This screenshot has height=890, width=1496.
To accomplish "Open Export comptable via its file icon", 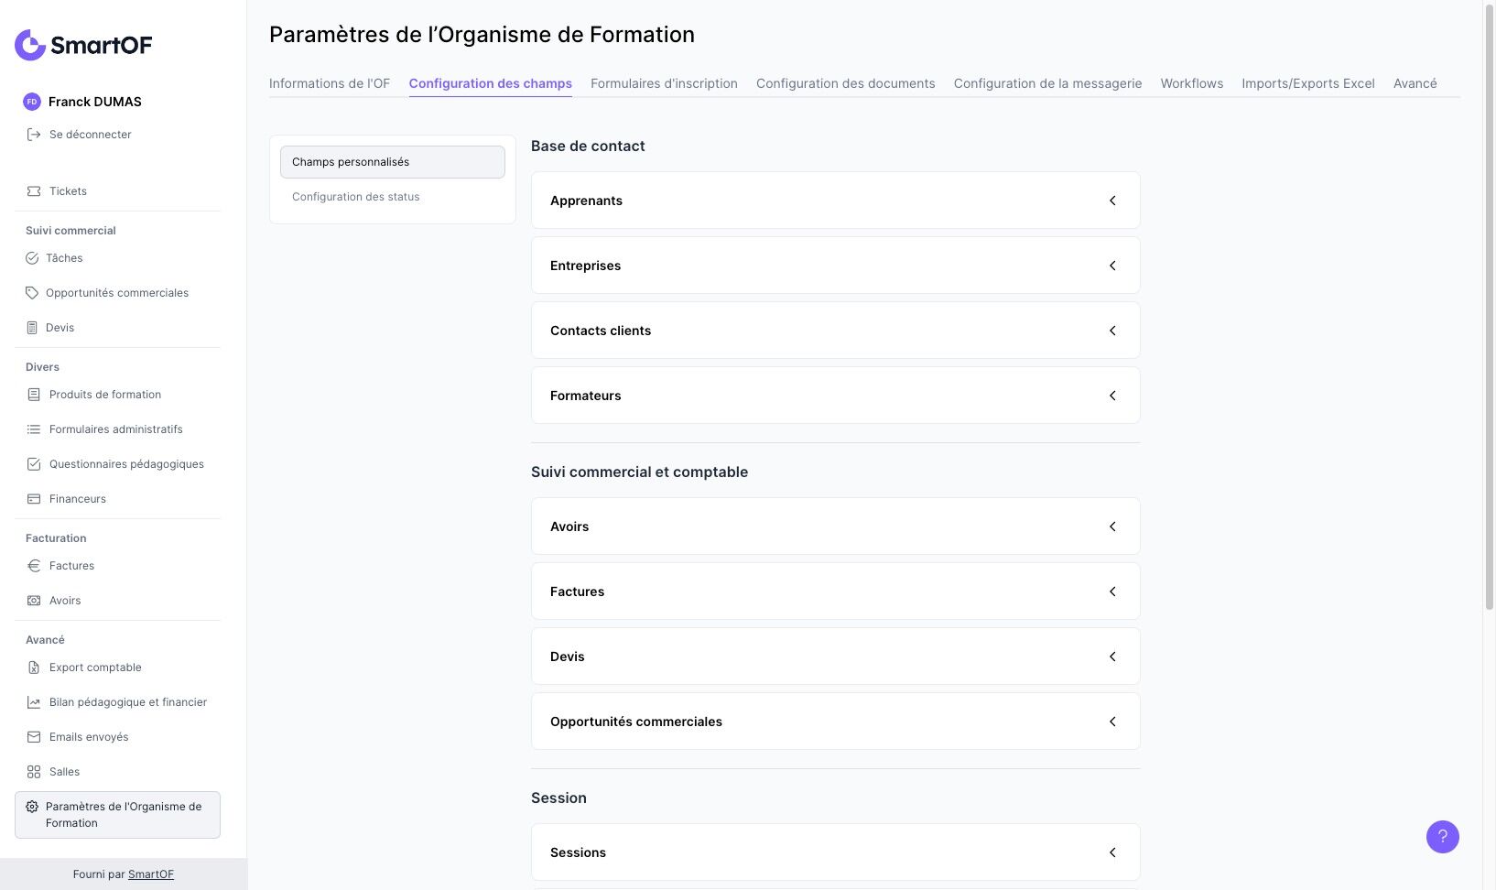I will (x=34, y=667).
